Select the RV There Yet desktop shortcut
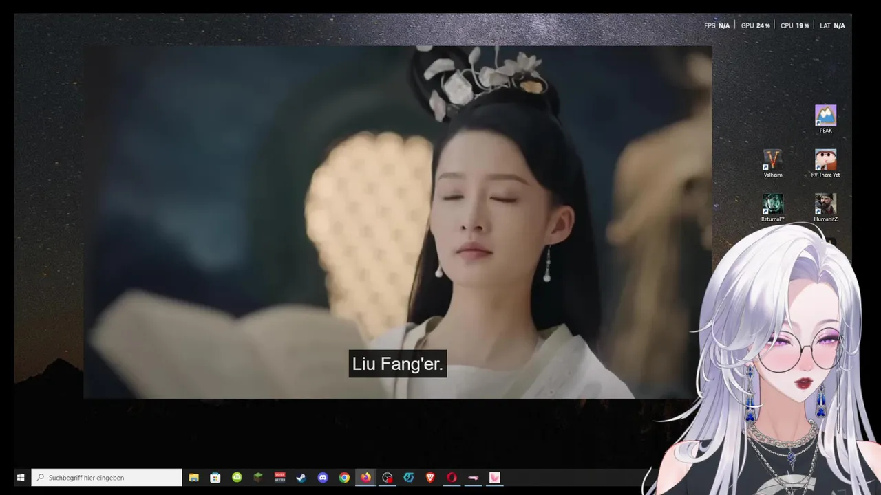This screenshot has width=881, height=495. [x=825, y=164]
